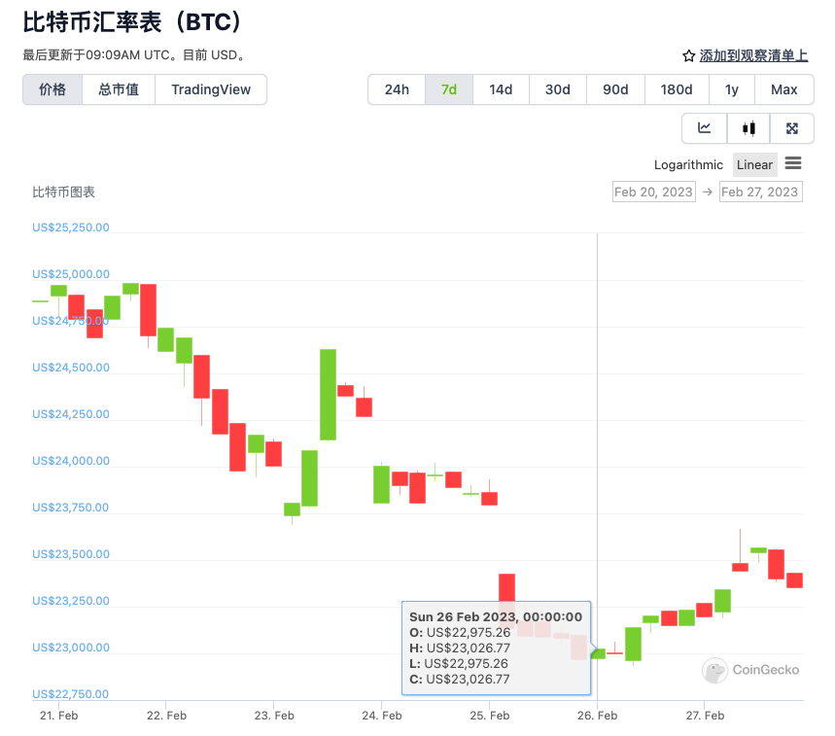
Task: Click the 21. Feb axis label
Action: pyautogui.click(x=59, y=716)
